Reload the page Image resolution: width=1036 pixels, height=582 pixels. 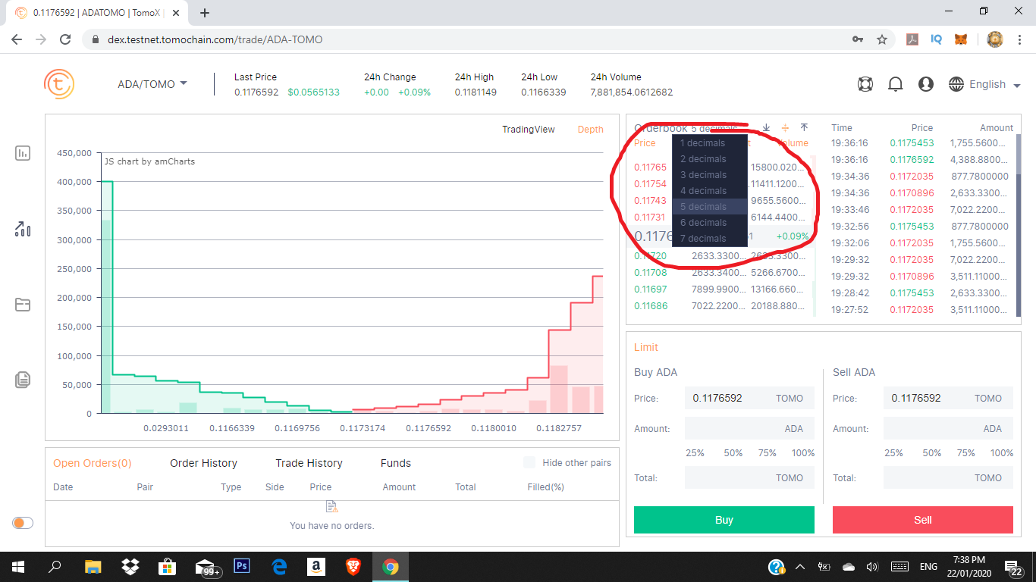(x=65, y=39)
